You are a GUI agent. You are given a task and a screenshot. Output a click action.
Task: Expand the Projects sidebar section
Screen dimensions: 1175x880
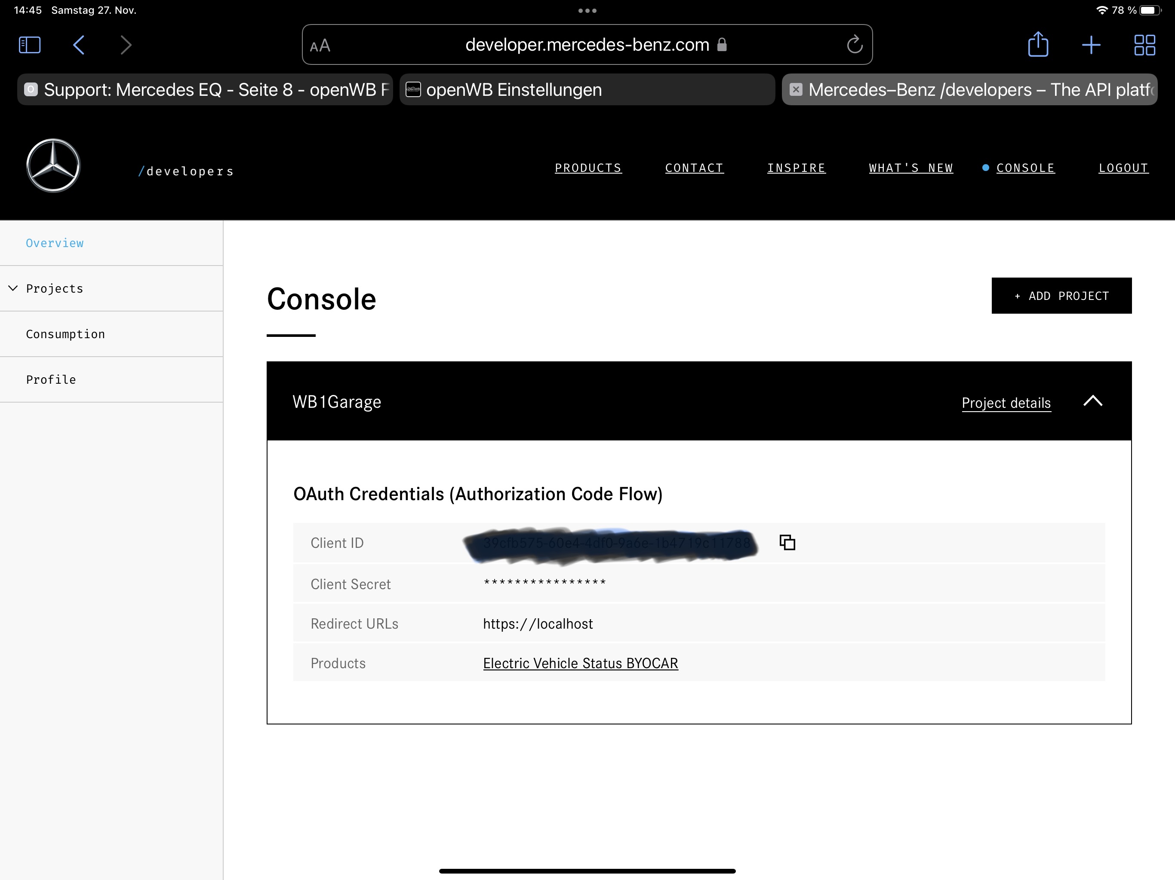13,288
